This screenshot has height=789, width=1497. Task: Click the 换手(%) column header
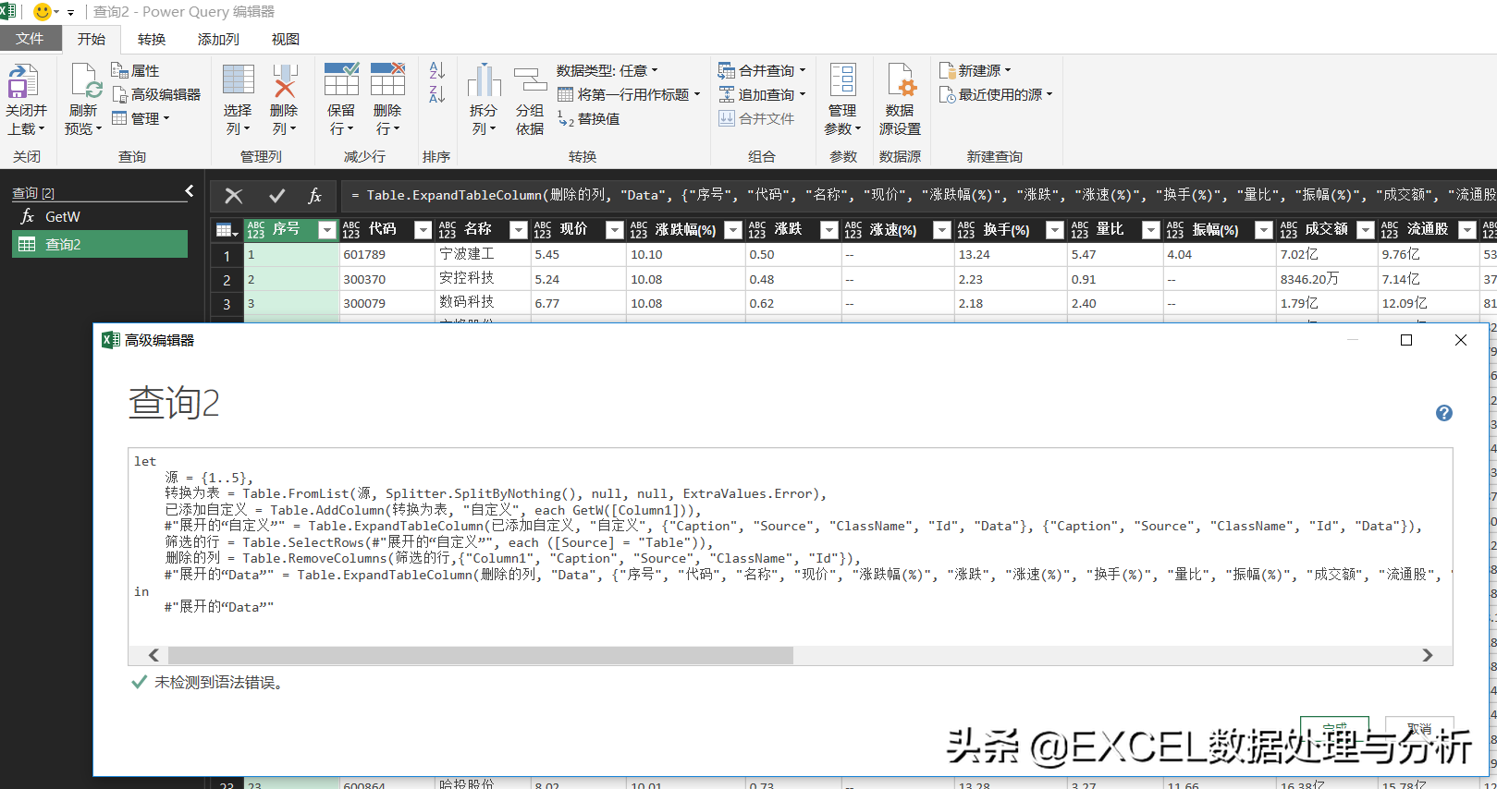coord(1010,230)
